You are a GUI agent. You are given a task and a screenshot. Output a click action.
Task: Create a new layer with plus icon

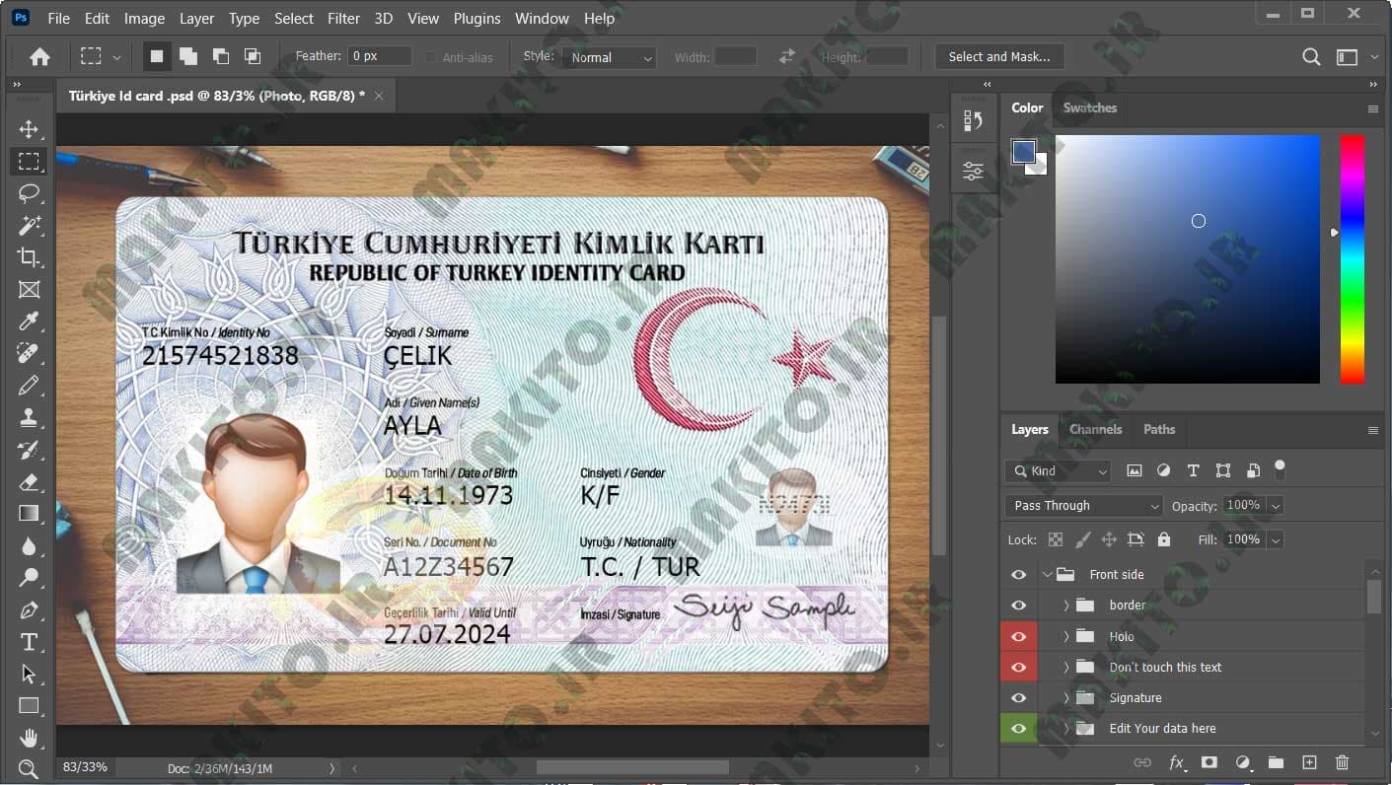pos(1309,762)
